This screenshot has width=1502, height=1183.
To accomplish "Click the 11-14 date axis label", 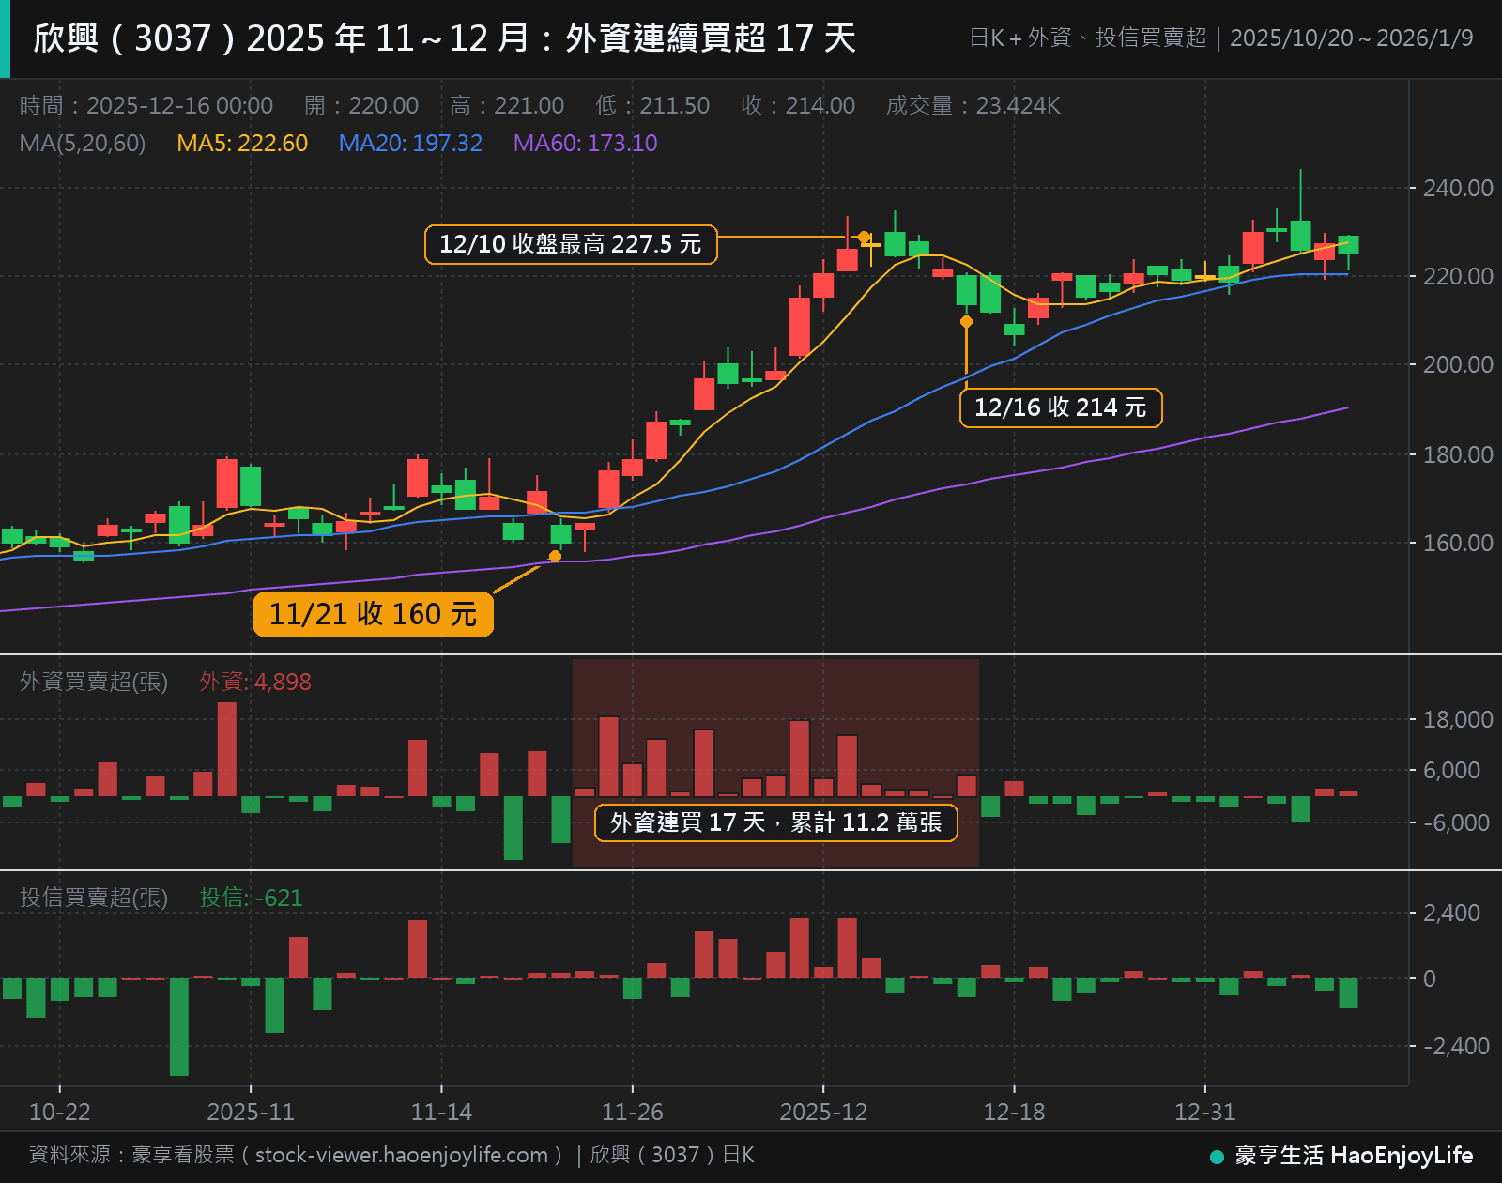I will tap(441, 1113).
